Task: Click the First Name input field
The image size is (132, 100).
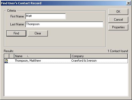Action: point(45,16)
